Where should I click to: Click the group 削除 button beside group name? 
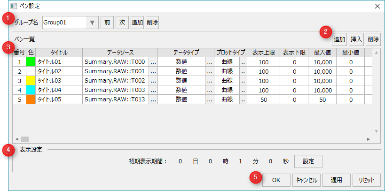tap(152, 23)
